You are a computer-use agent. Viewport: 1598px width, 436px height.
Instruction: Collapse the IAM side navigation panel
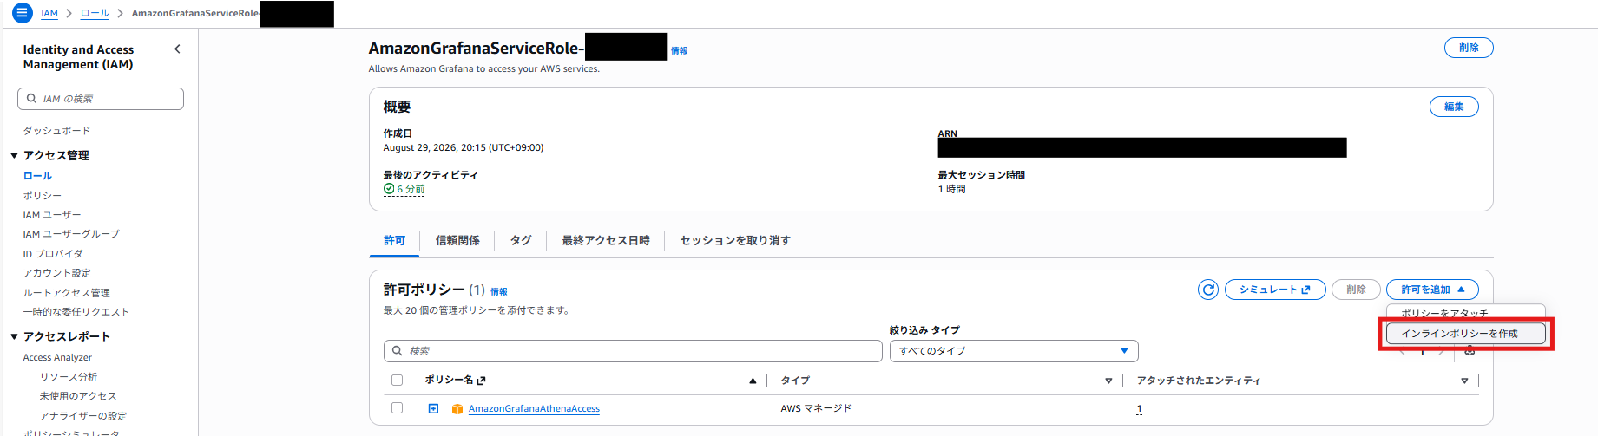(178, 49)
